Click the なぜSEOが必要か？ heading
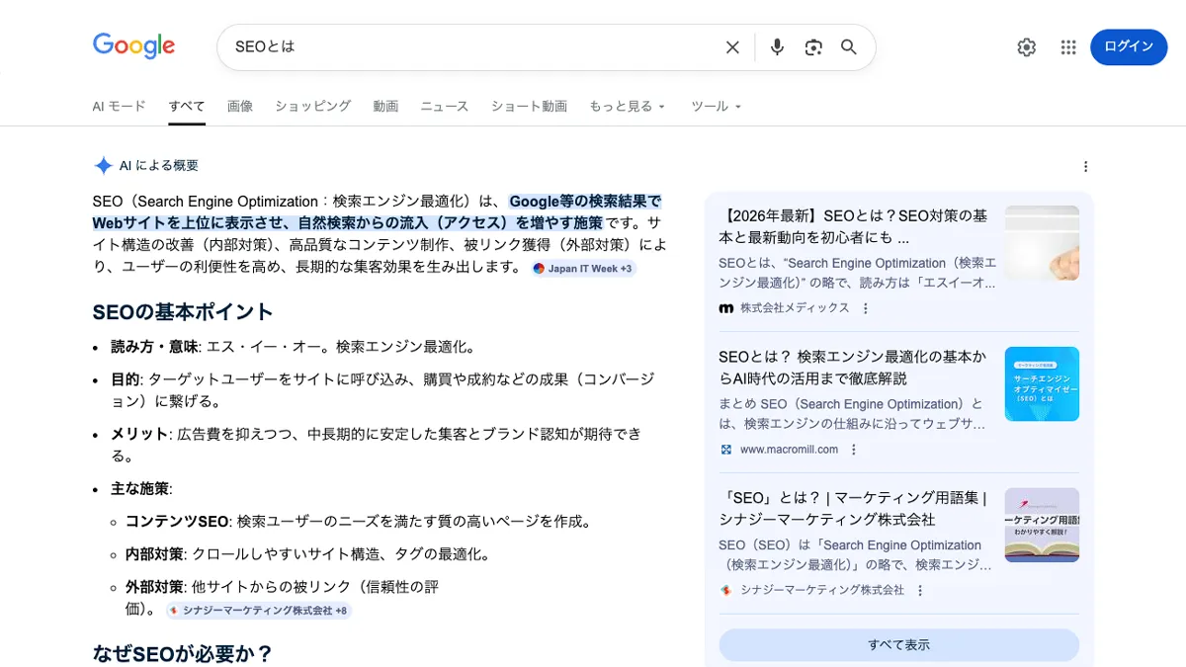Viewport: 1186px width, 667px height. click(183, 654)
